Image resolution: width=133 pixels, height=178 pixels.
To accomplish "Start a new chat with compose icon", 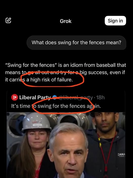I will [x=8, y=20].
